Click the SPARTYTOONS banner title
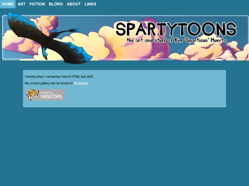This screenshot has height=186, width=249. tap(176, 29)
